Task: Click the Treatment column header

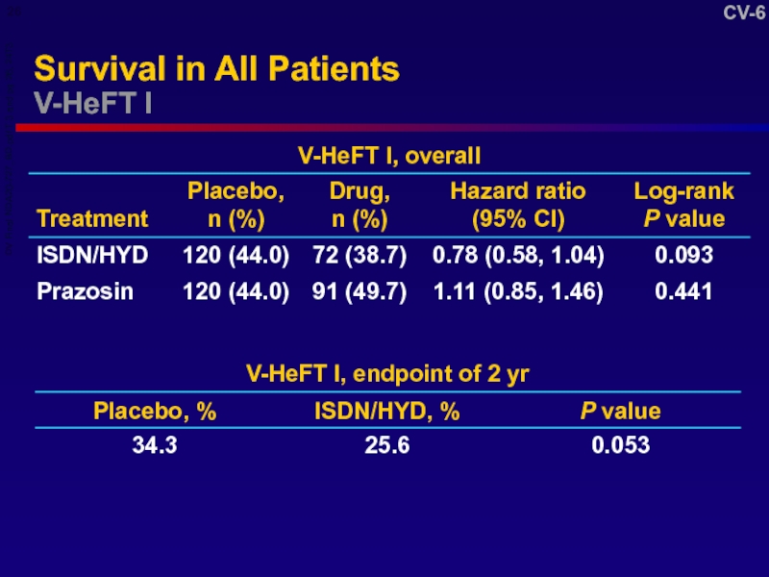Action: [92, 218]
